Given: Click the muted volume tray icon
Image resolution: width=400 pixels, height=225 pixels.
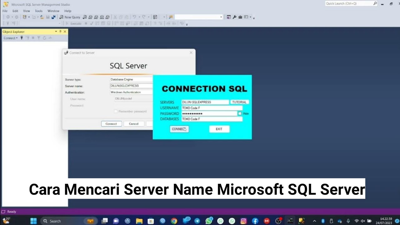Looking at the screenshot, I should click(363, 221).
